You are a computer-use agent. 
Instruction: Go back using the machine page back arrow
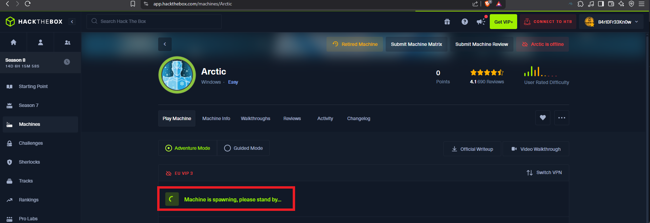pos(165,44)
